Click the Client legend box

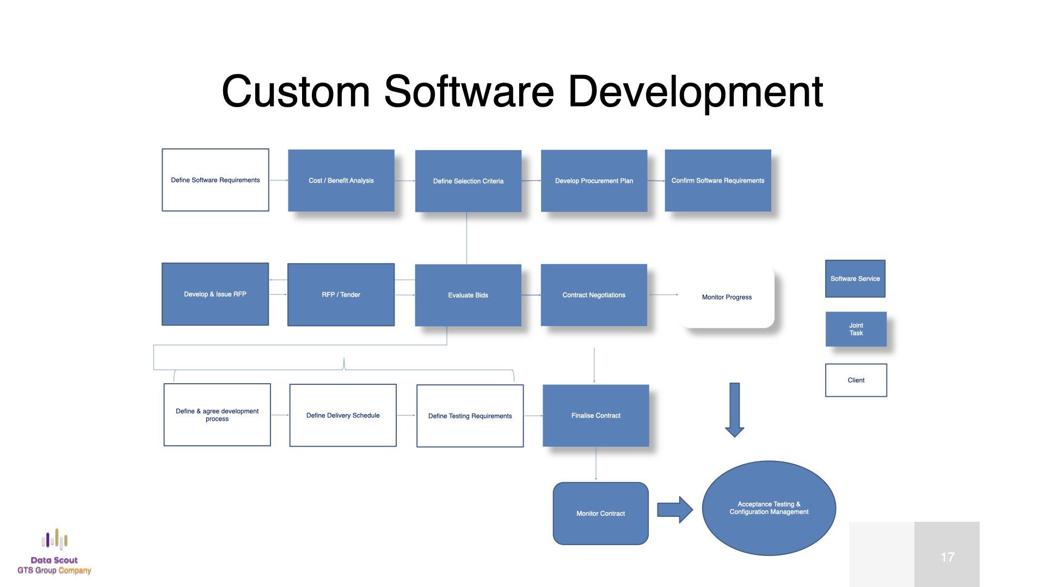(856, 380)
